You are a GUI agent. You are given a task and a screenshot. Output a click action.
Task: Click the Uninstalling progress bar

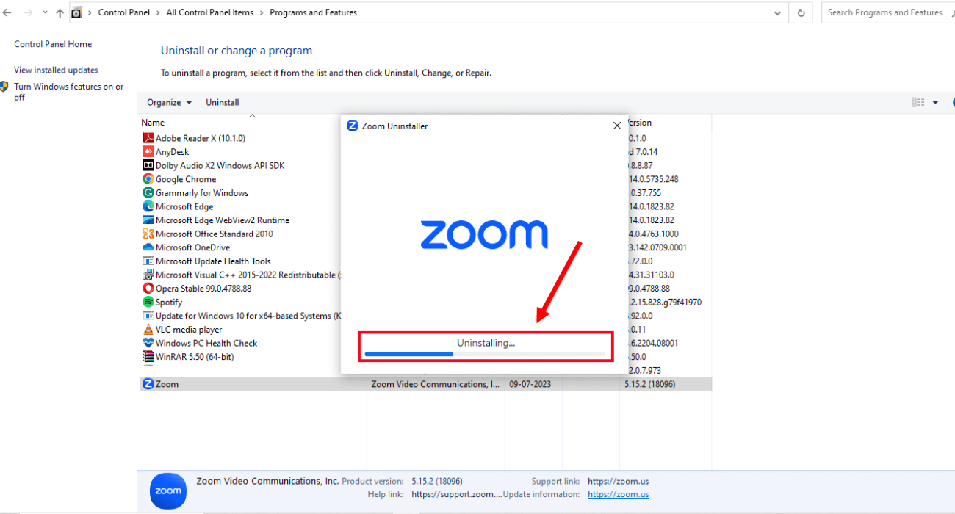[485, 354]
